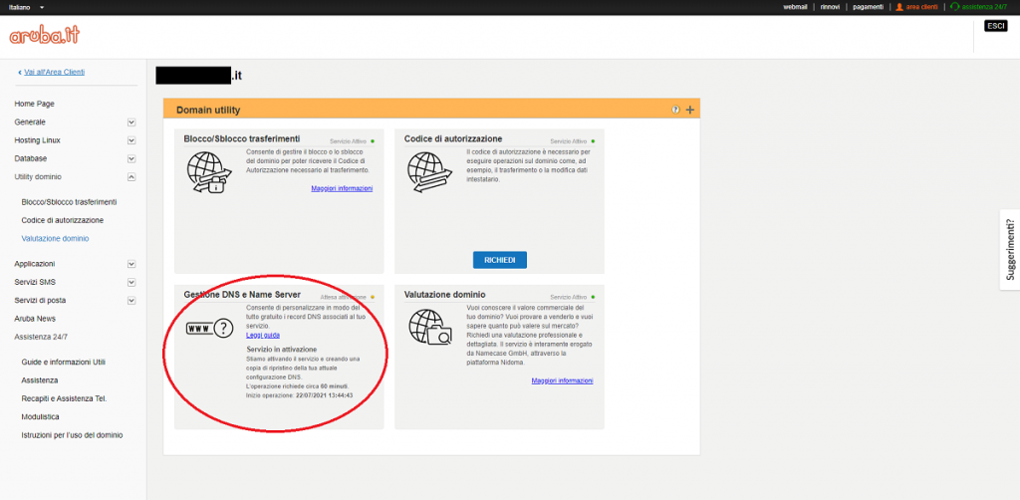The width and height of the screenshot is (1020, 500).
Task: Click the Domain utility help question icon
Action: click(x=676, y=110)
